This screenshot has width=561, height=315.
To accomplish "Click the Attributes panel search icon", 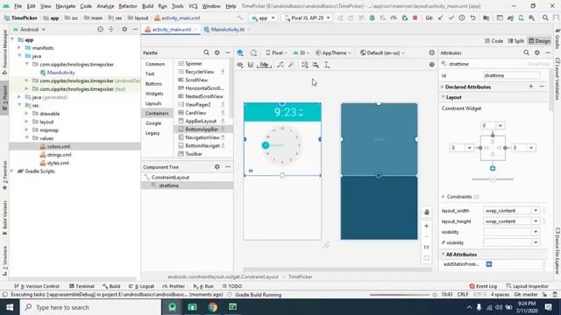I will [526, 52].
